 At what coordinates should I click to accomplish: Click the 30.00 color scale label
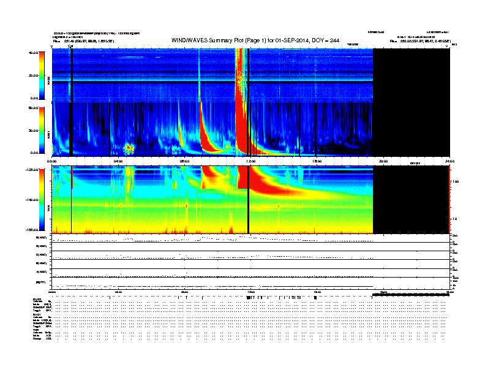(x=33, y=131)
